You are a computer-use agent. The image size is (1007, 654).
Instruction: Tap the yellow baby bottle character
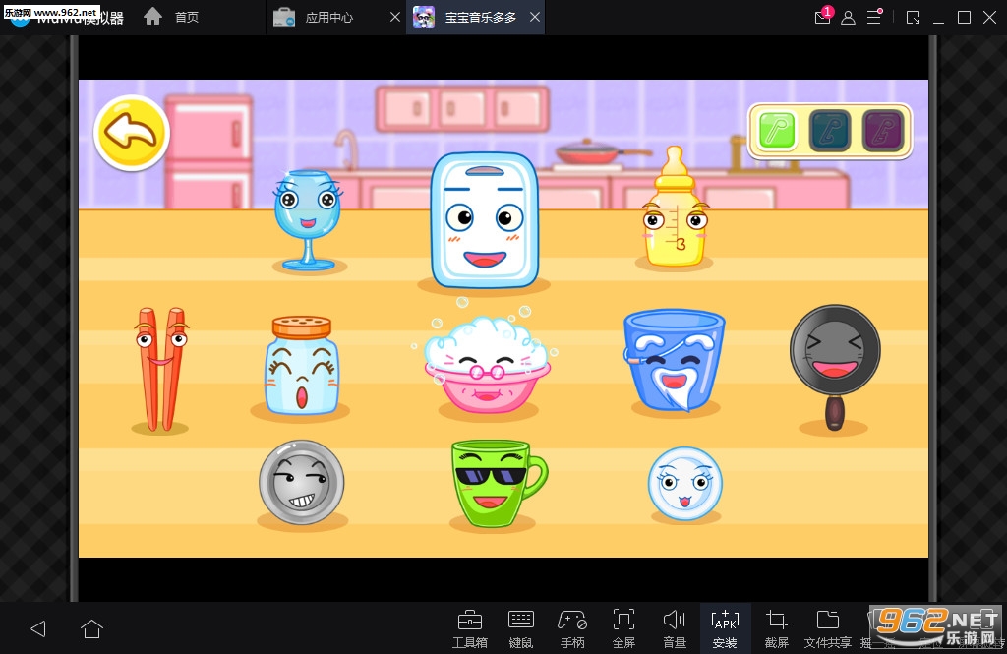click(x=675, y=213)
